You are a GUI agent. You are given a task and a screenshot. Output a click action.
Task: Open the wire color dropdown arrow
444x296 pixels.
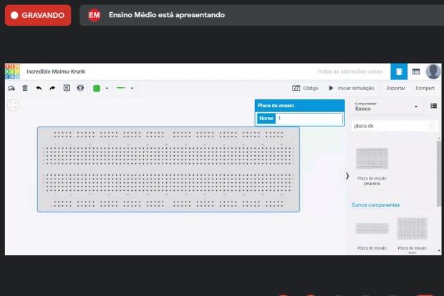point(107,89)
